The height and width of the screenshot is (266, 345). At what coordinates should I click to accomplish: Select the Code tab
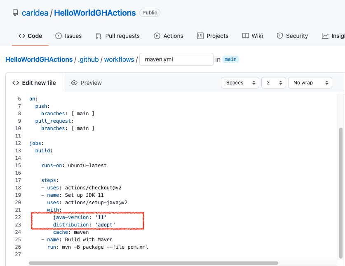pos(31,36)
